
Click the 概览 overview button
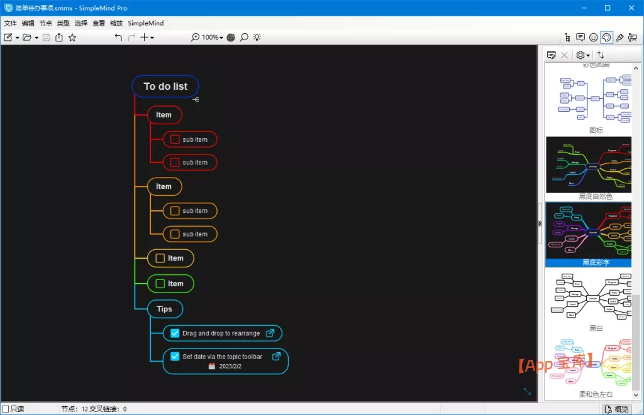(616, 409)
